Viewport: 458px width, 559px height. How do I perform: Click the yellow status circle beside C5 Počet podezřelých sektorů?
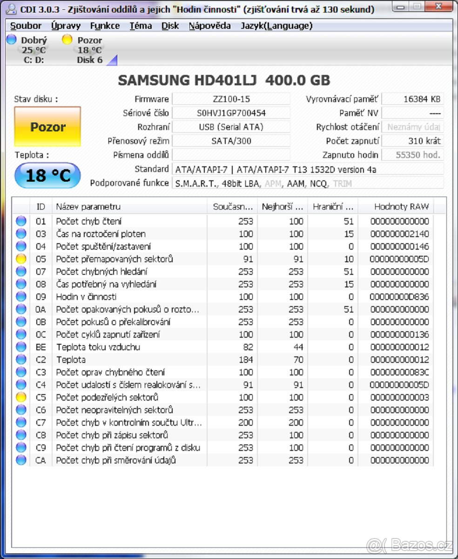(20, 397)
